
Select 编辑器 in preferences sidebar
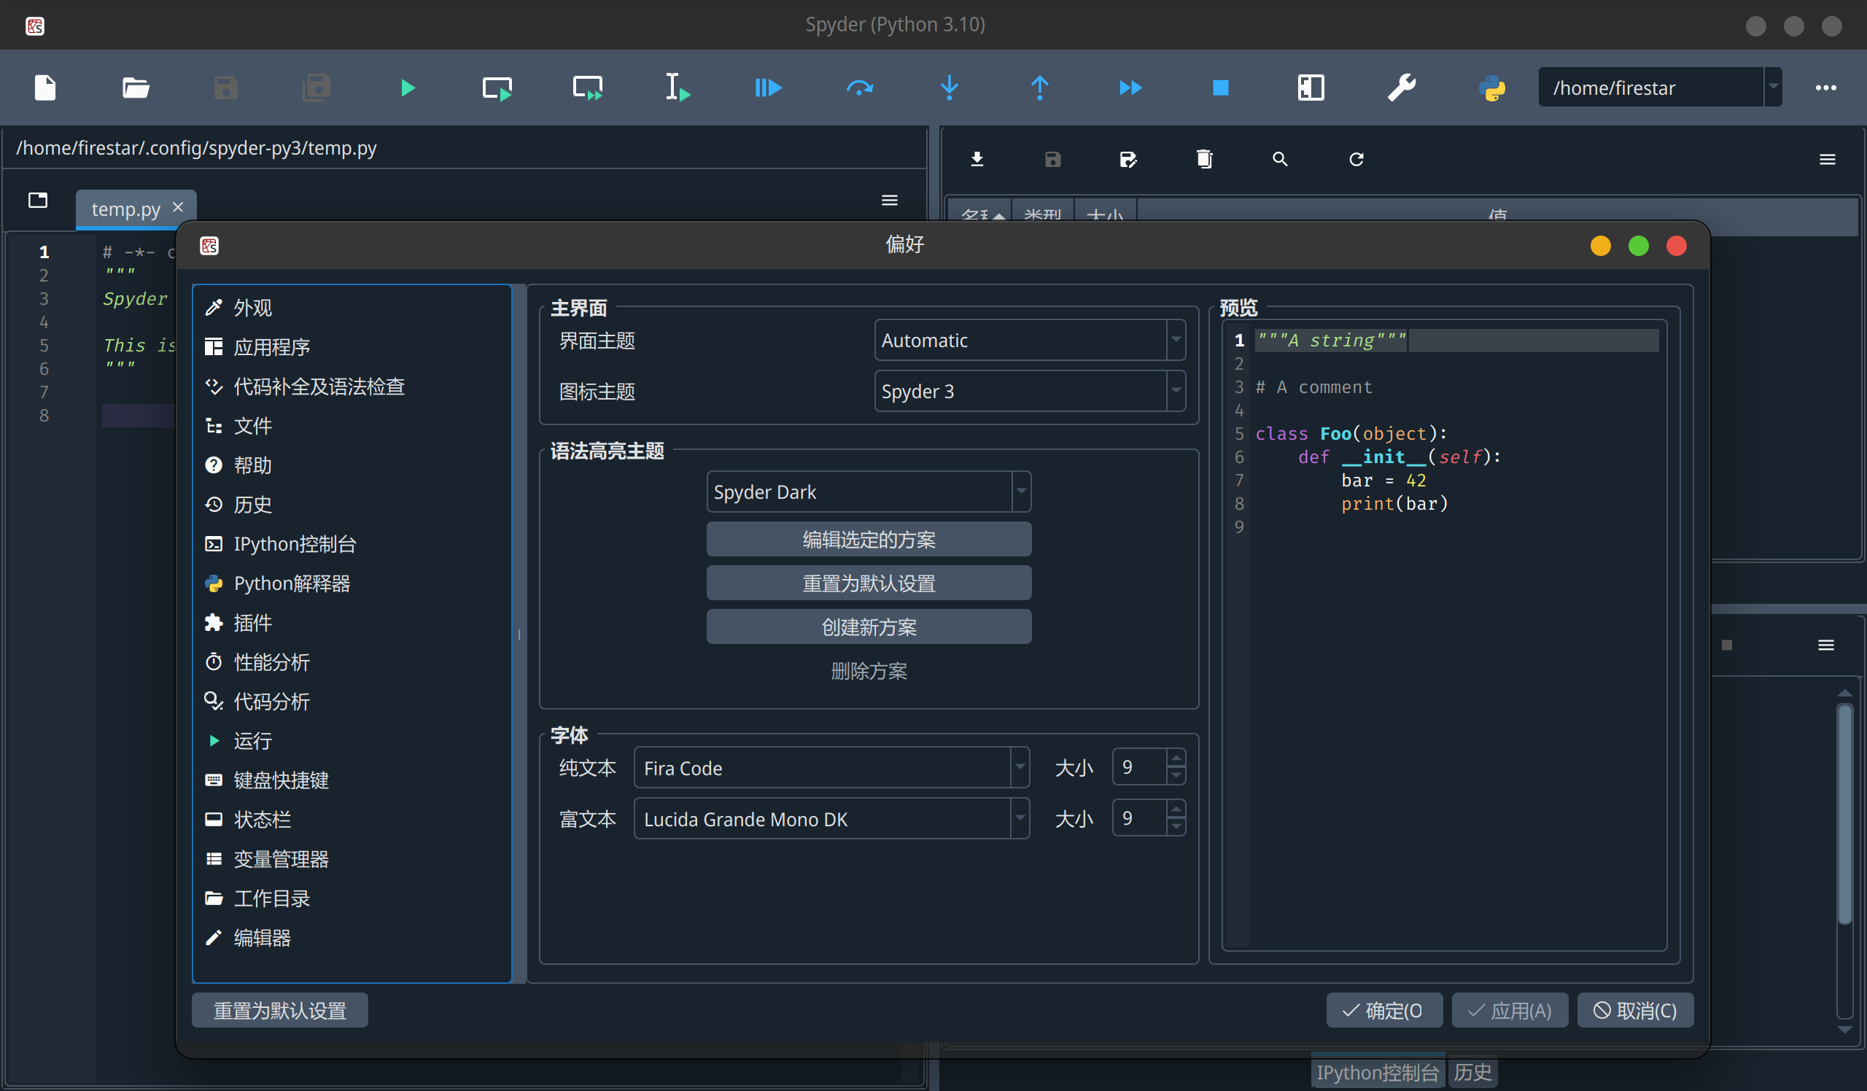[x=352, y=938]
